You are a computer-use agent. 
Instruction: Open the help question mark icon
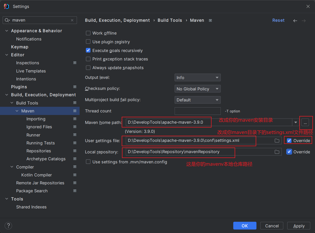pos(8,226)
